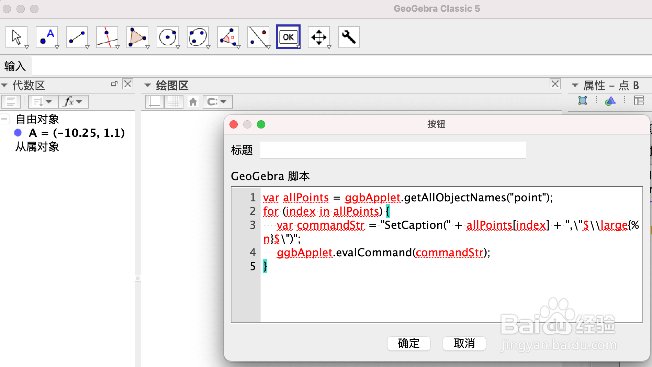The width and height of the screenshot is (652, 367).
Task: Click graphics properties icon in properties panel
Action: [583, 101]
